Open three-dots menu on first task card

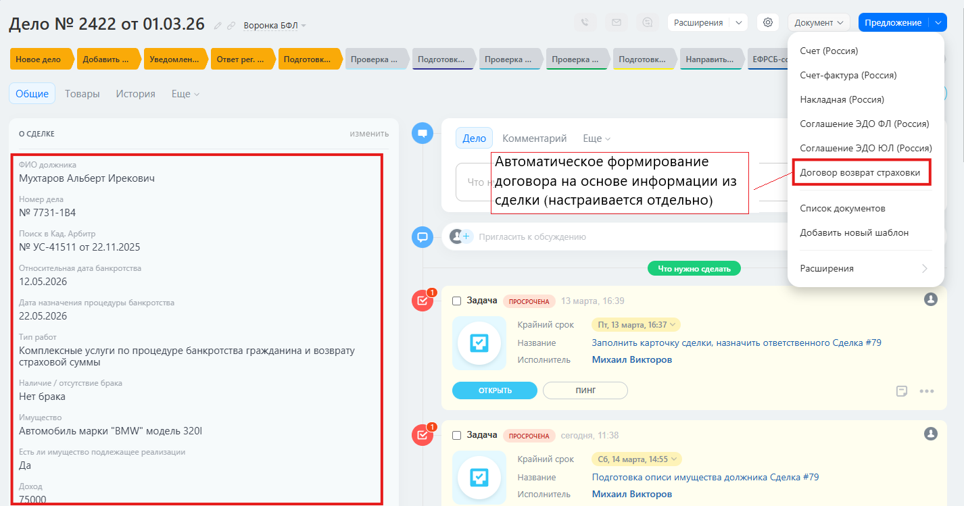click(926, 391)
